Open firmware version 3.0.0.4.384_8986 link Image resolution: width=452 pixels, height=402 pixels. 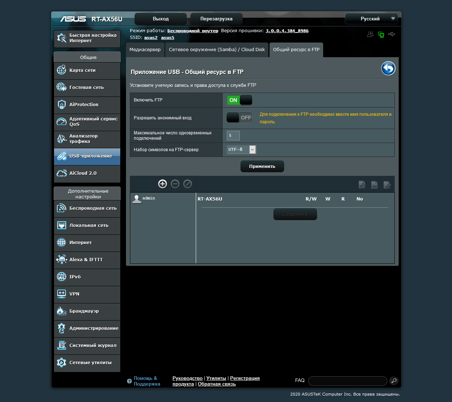pos(287,31)
